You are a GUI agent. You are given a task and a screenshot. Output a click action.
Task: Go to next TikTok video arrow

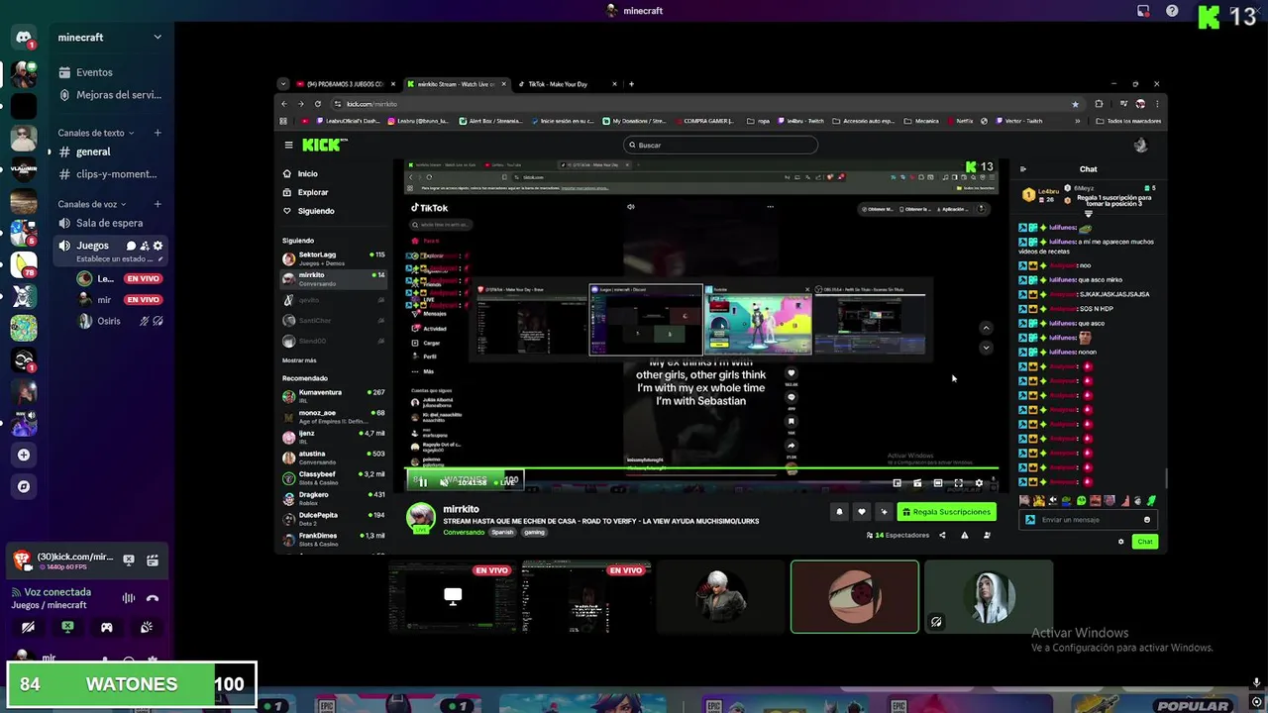986,348
